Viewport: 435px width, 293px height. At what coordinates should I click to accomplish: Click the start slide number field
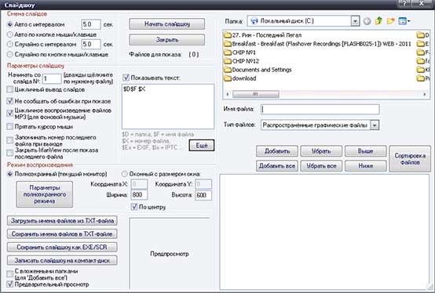point(52,79)
